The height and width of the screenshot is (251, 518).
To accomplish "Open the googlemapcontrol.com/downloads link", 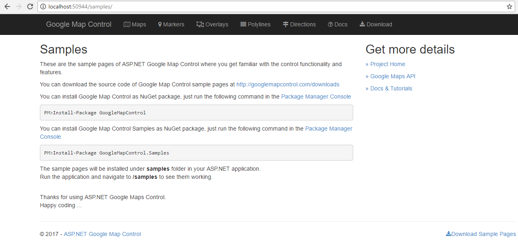I will pyautogui.click(x=288, y=84).
